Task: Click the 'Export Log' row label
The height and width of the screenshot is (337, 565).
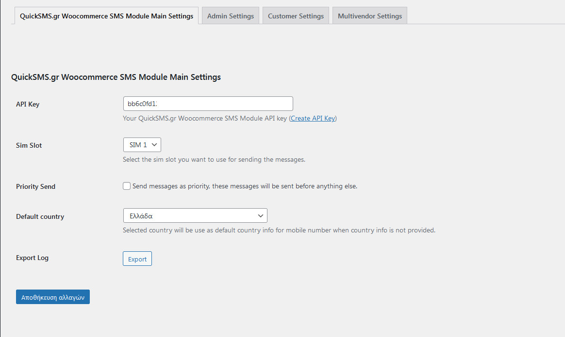Action: 32,258
